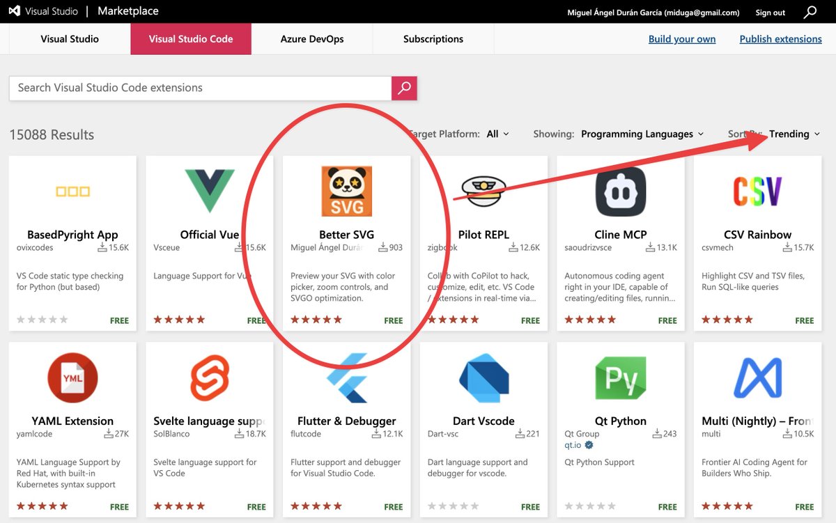Screen dimensions: 836x523
Task: Click publisher name flutcode
Action: pyautogui.click(x=307, y=434)
